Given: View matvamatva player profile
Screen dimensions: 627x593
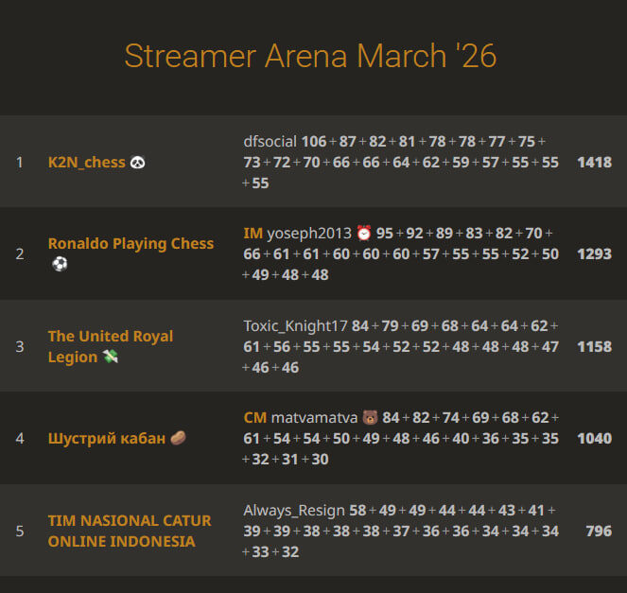Looking at the screenshot, I should [x=314, y=417].
